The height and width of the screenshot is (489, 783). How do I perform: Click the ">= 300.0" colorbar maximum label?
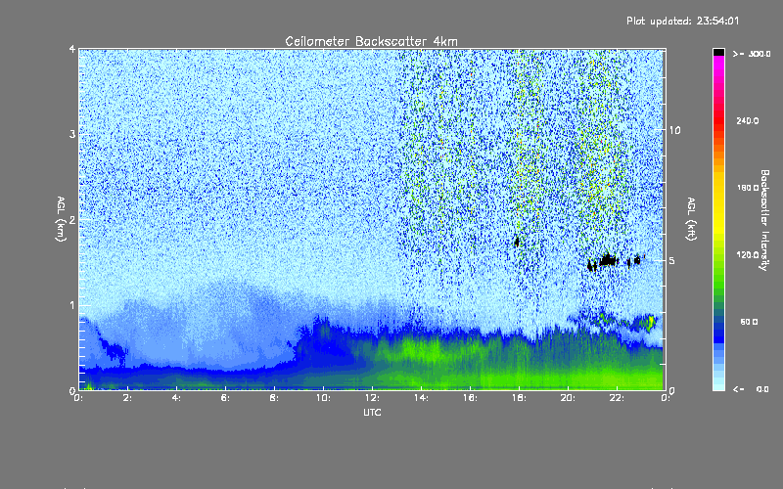pyautogui.click(x=752, y=54)
